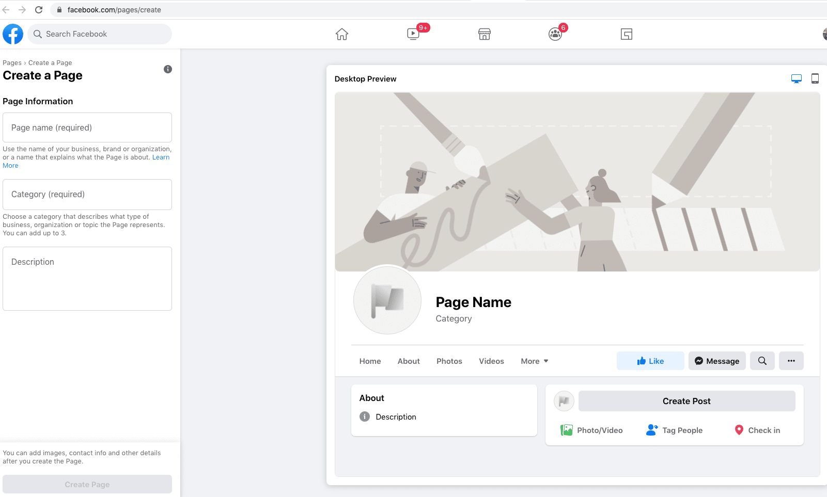Open Groups icon showing 6 notifications

[555, 34]
